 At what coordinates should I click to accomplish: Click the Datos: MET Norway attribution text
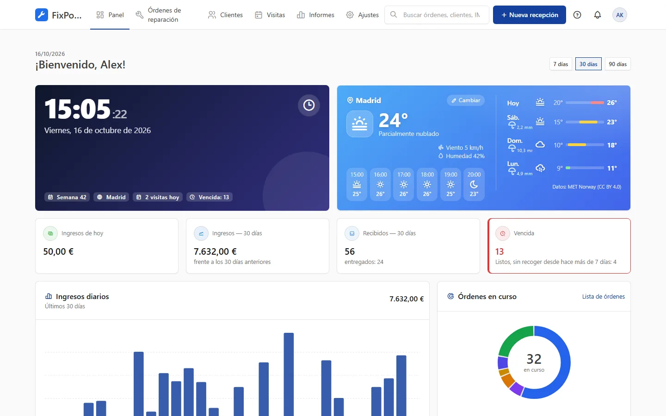(587, 187)
